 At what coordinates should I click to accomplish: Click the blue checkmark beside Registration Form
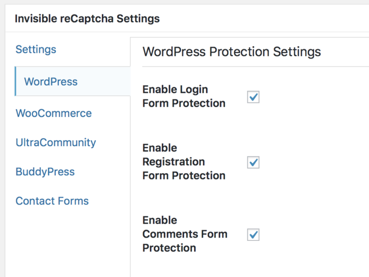(x=254, y=162)
